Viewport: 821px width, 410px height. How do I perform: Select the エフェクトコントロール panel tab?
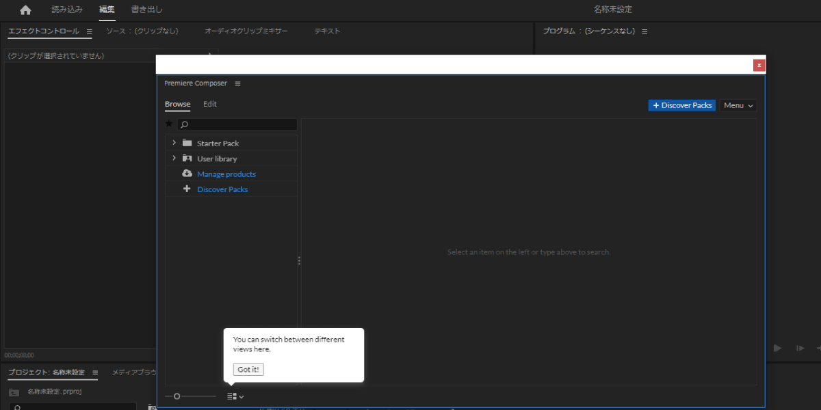click(44, 31)
